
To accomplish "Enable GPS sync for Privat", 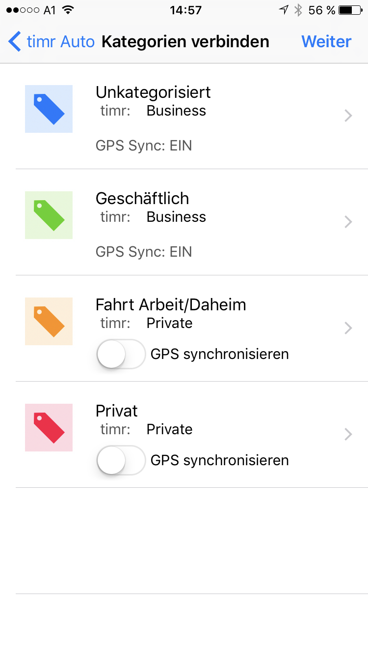I will pyautogui.click(x=121, y=460).
